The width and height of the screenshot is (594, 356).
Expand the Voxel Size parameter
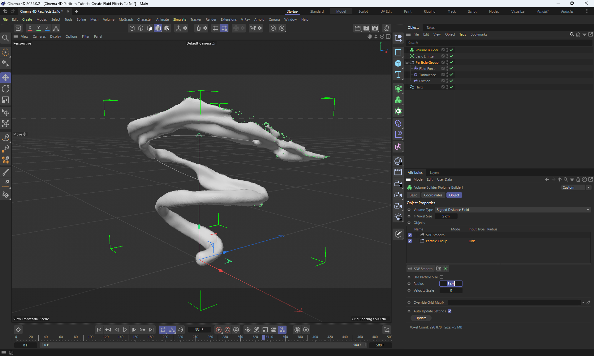pos(415,216)
